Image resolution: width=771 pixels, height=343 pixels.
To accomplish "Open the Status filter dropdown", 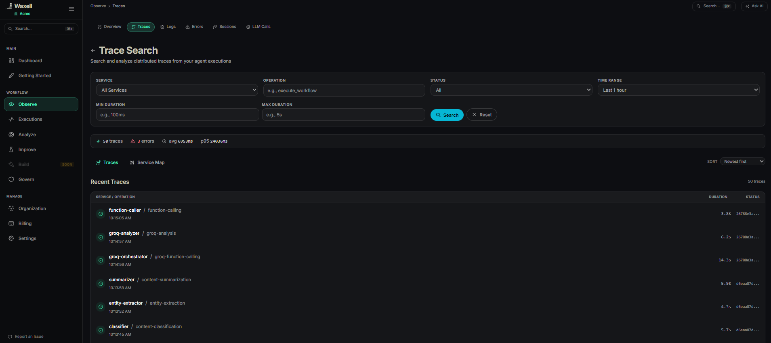I will pos(511,90).
